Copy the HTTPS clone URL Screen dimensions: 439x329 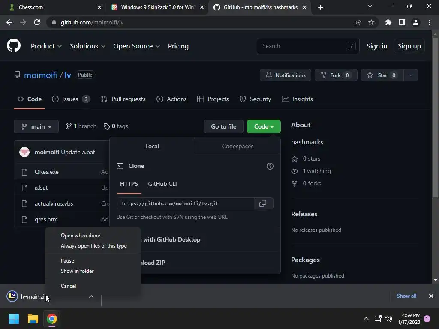(x=263, y=203)
